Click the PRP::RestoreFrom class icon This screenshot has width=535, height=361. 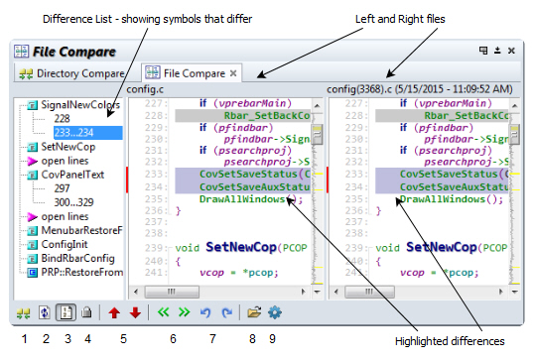click(33, 273)
